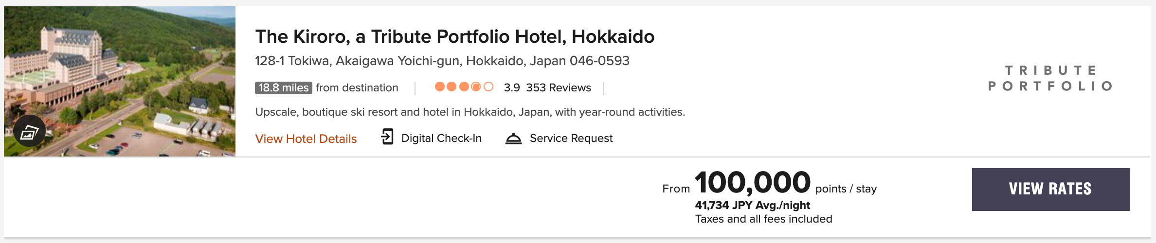Click the 18.8 miles distance badge
1156x243 pixels.
(284, 87)
